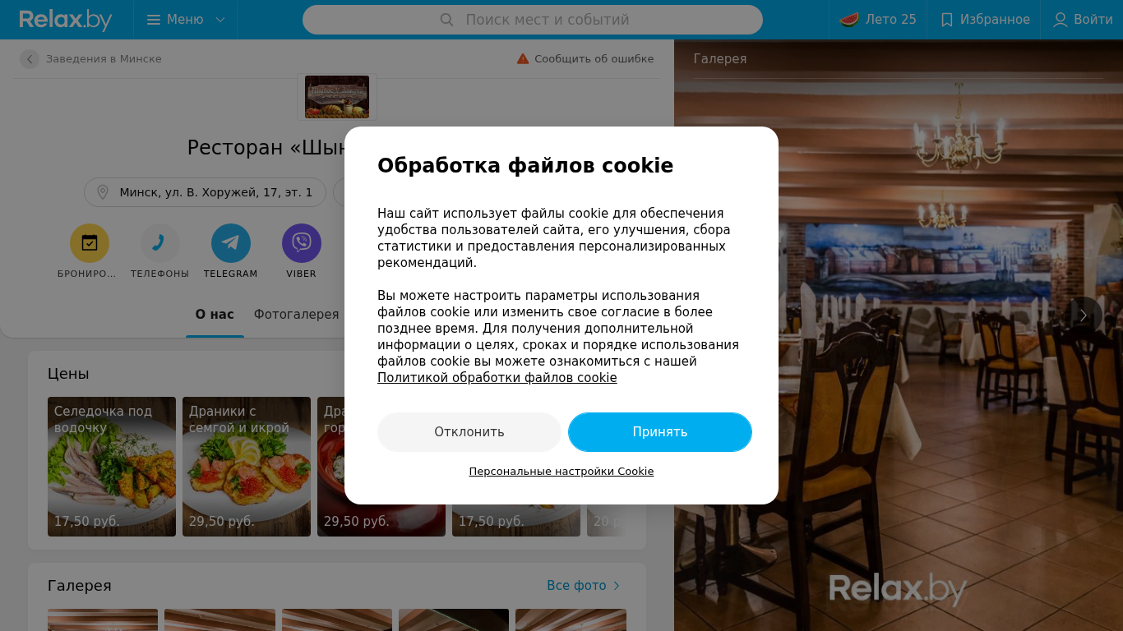Image resolution: width=1123 pixels, height=631 pixels.
Task: Report an error via warning icon
Action: click(x=523, y=58)
